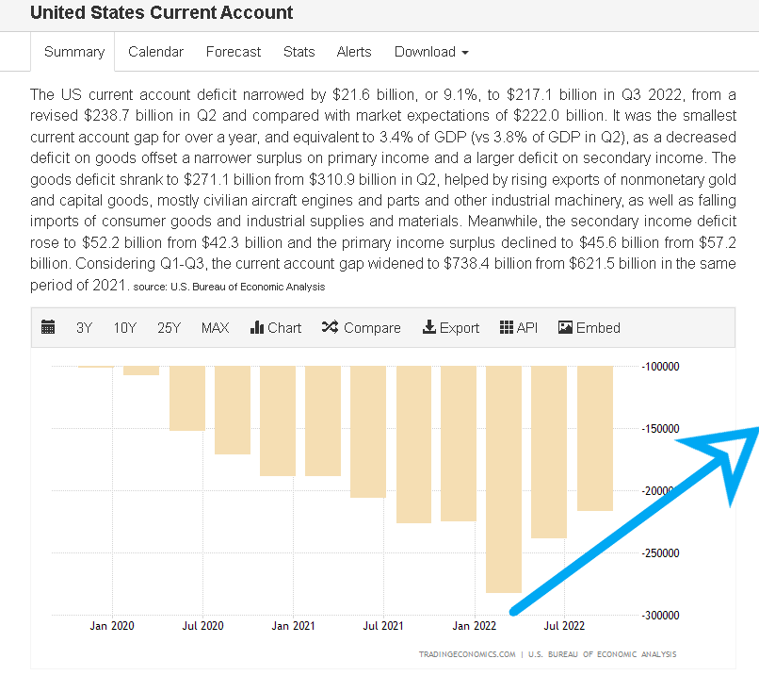
Task: Open the Stats tab
Action: click(299, 52)
